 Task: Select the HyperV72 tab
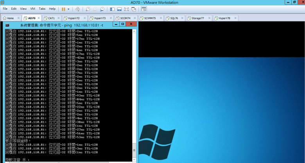(74, 18)
